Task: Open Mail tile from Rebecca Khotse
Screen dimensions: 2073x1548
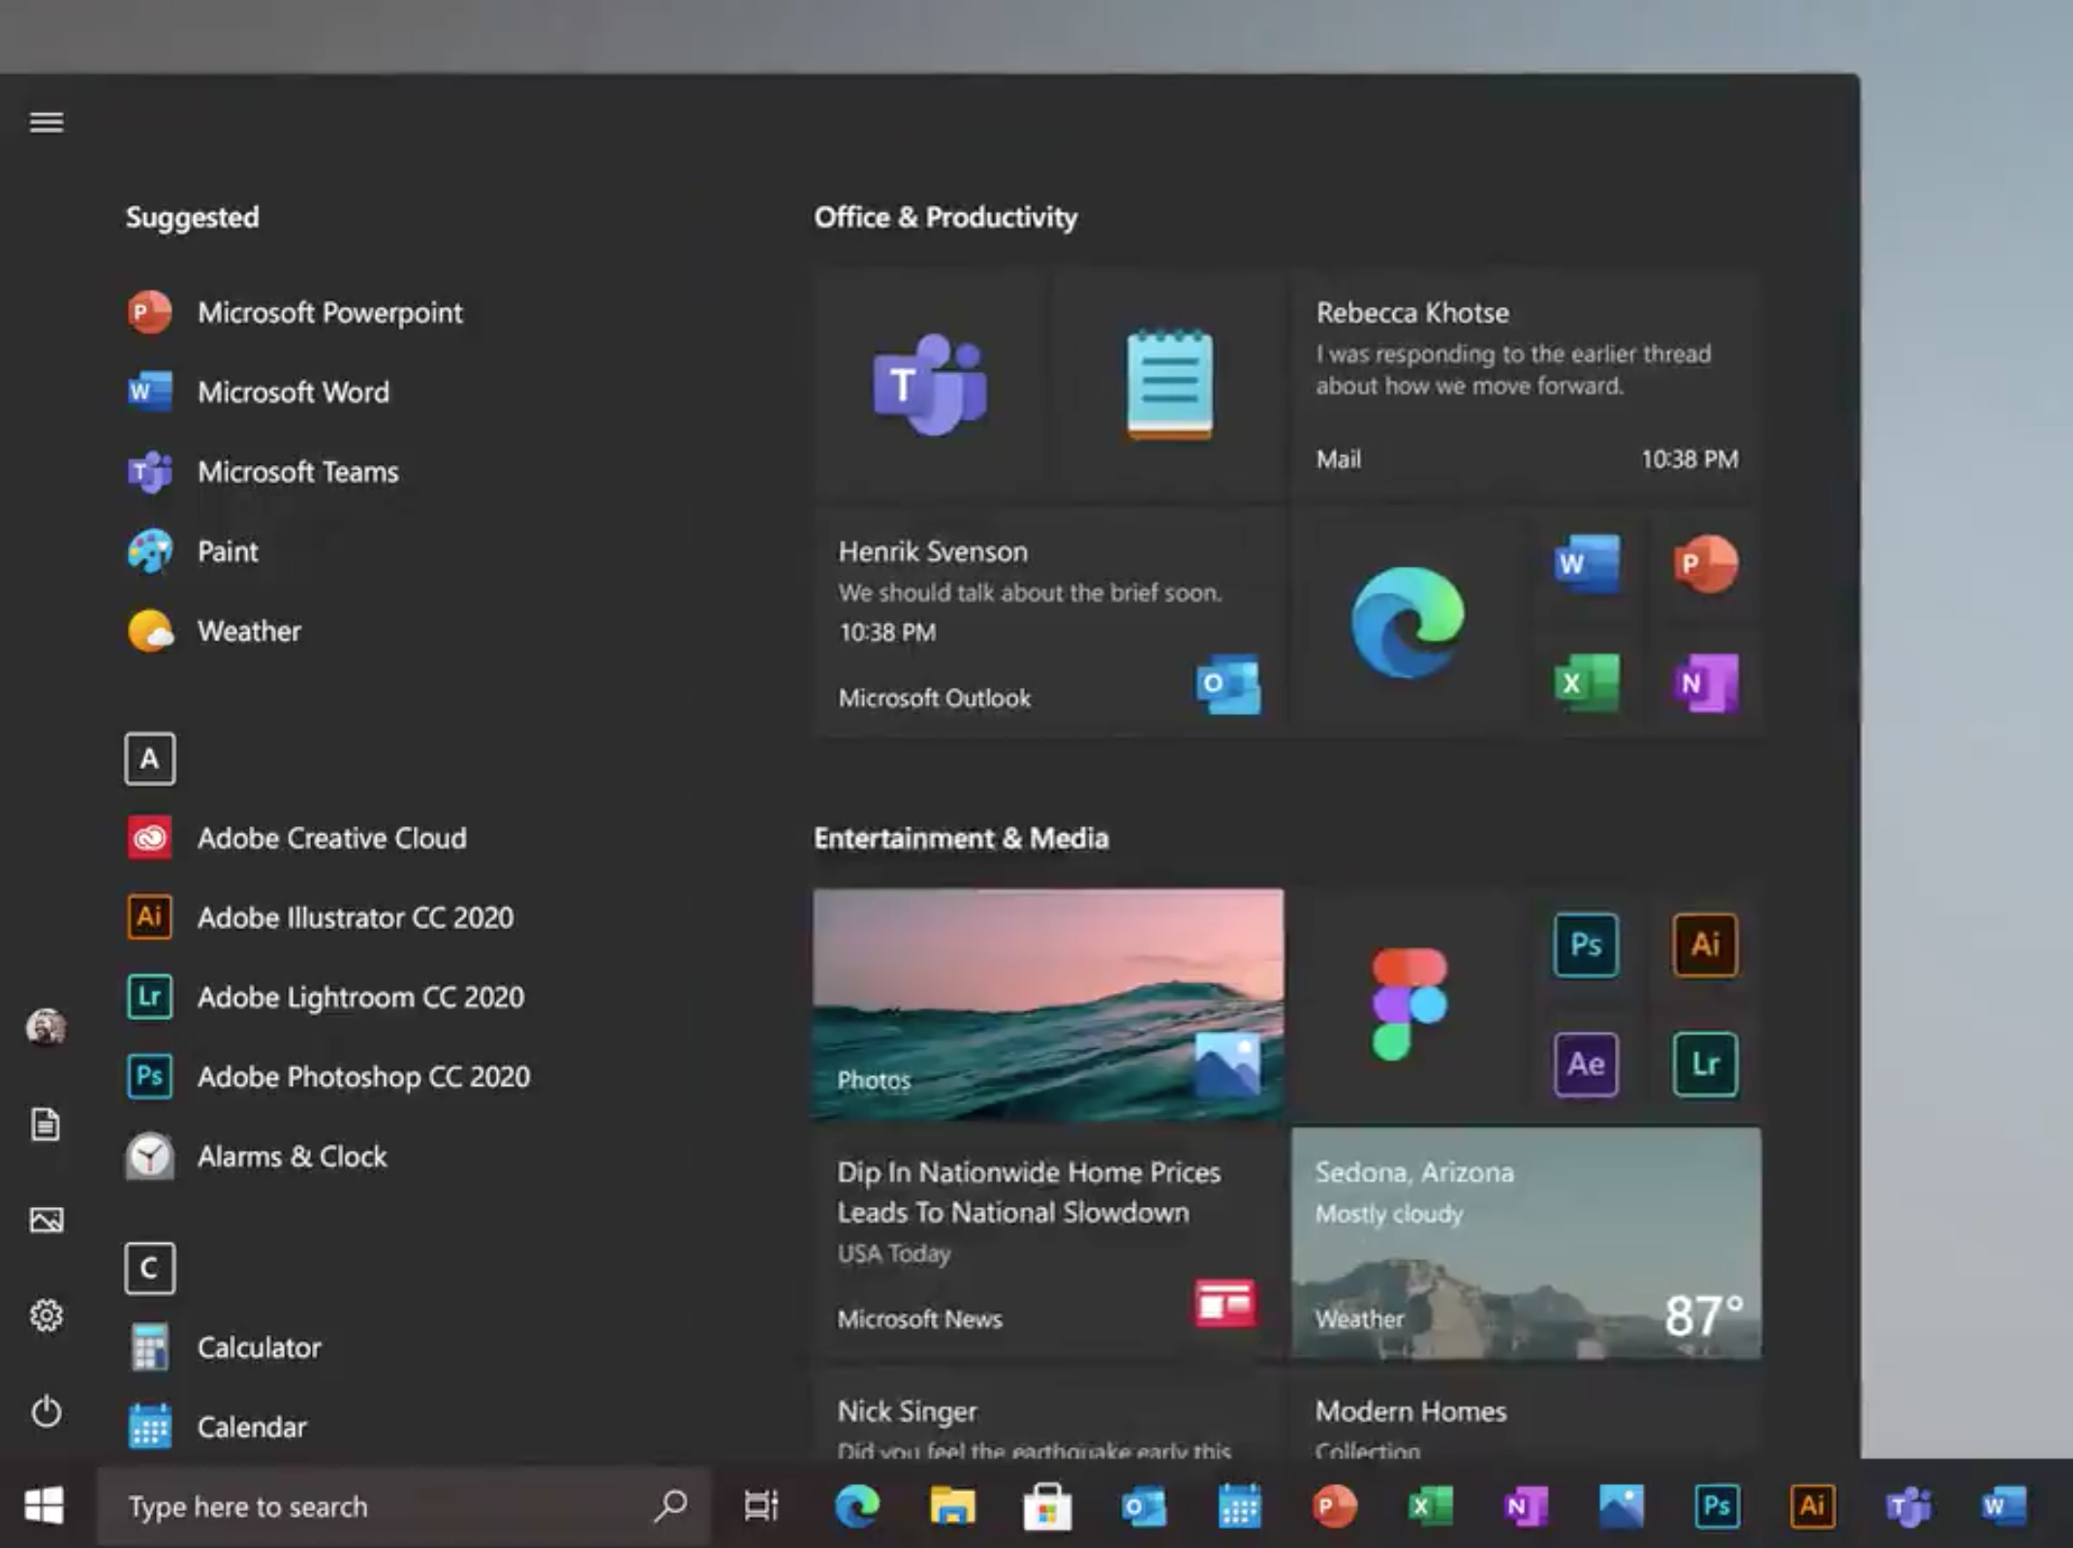Action: tap(1527, 385)
